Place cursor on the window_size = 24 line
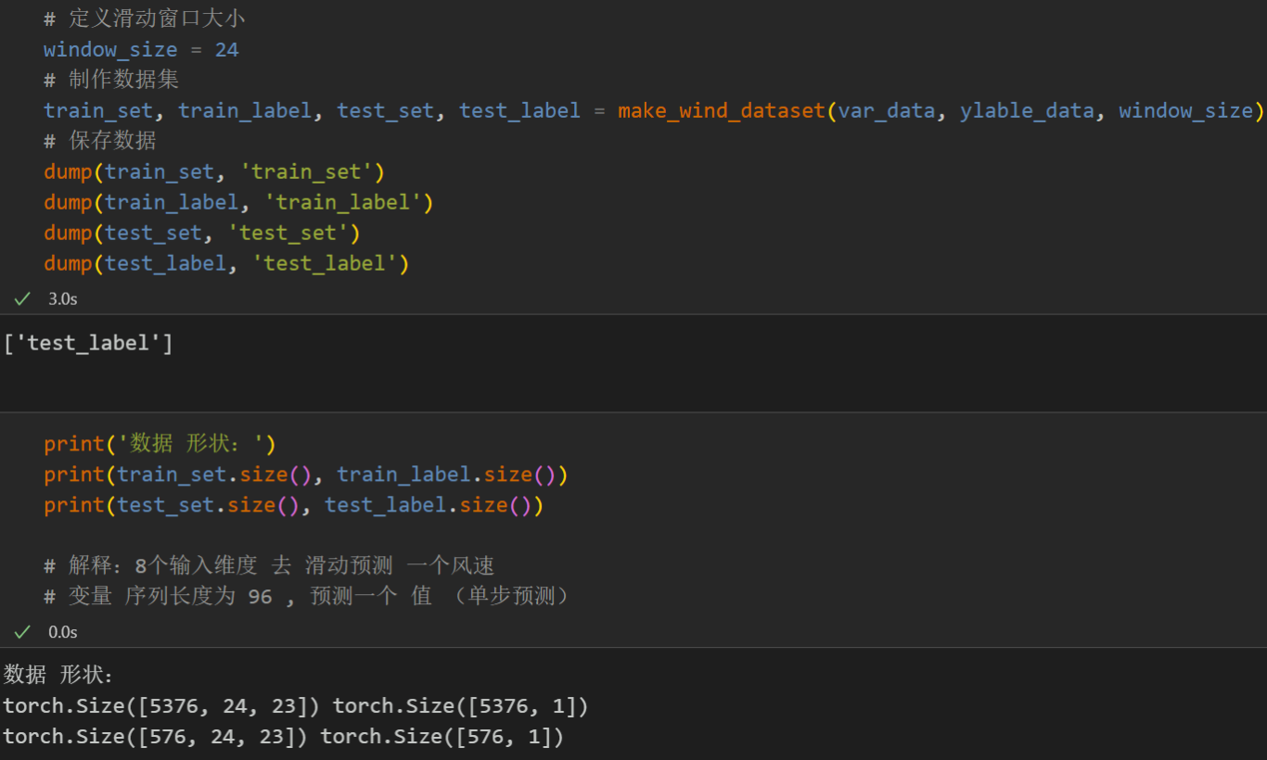Screen dimensions: 1267x760 [141, 50]
